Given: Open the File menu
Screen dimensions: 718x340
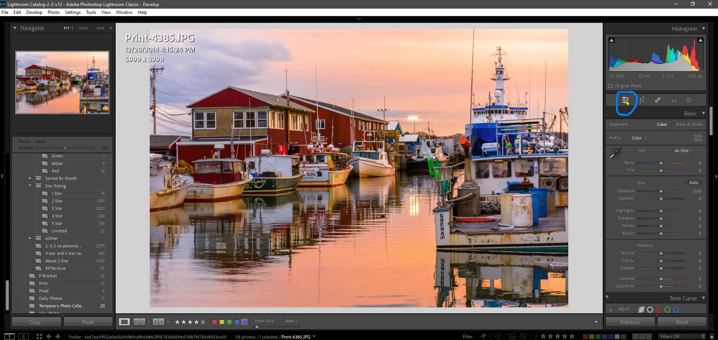Looking at the screenshot, I should (x=5, y=12).
